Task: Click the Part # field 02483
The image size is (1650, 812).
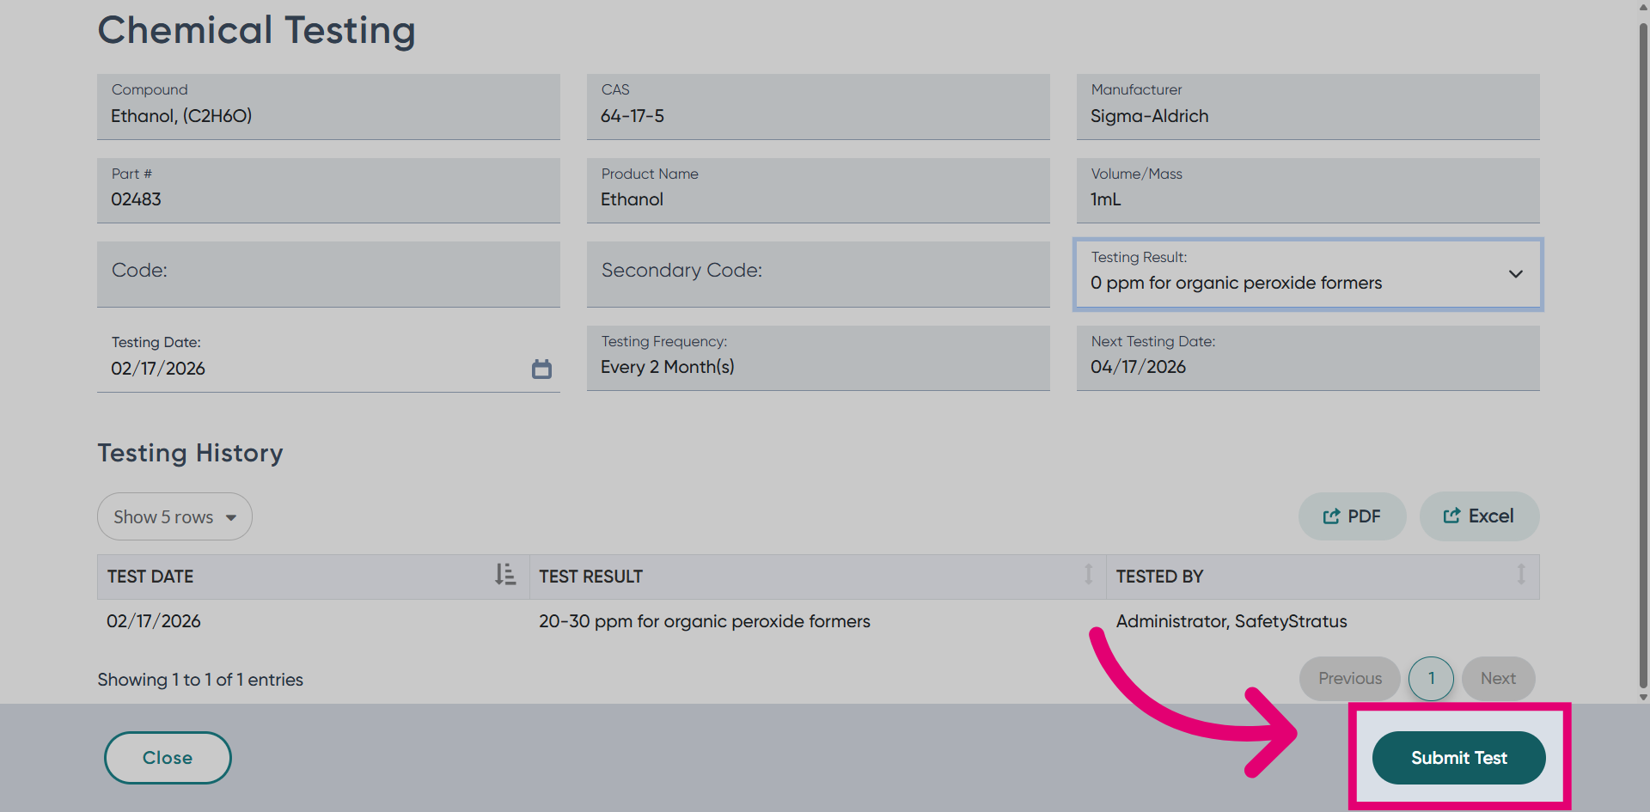Action: [x=328, y=191]
